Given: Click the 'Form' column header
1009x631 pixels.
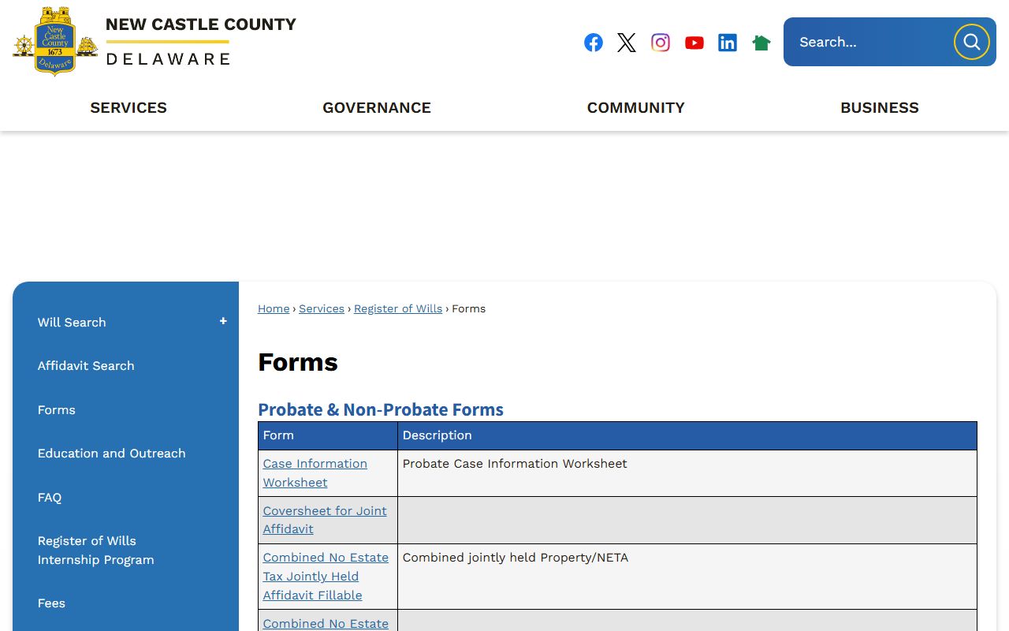Looking at the screenshot, I should point(278,435).
